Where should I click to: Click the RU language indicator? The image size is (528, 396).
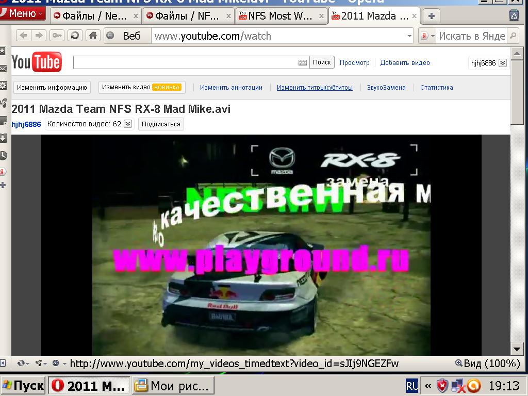coord(412,386)
